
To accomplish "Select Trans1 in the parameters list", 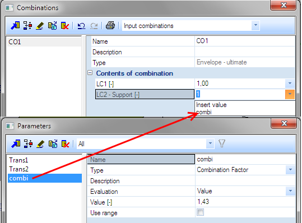I will click(x=18, y=160).
